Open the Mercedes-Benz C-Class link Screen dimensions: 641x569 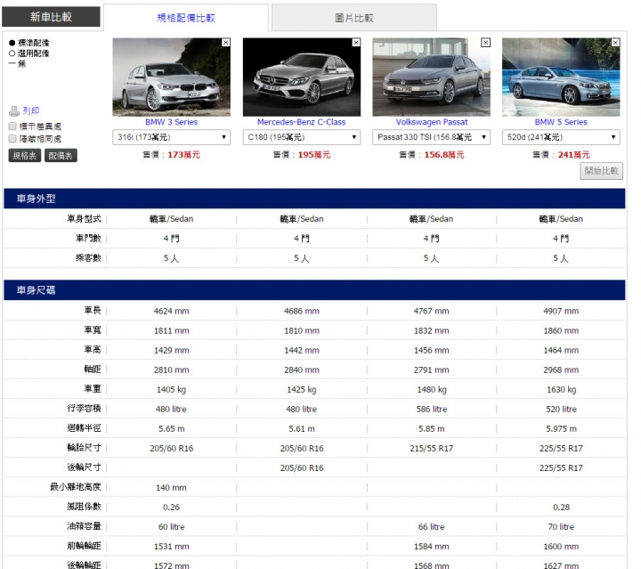301,122
